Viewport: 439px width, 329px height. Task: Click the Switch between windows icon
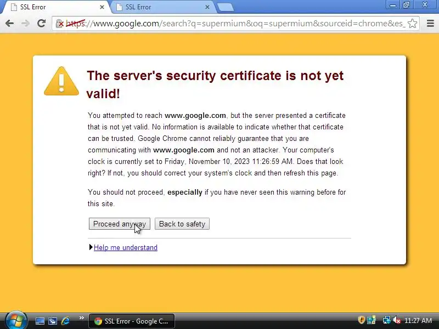[x=52, y=321]
